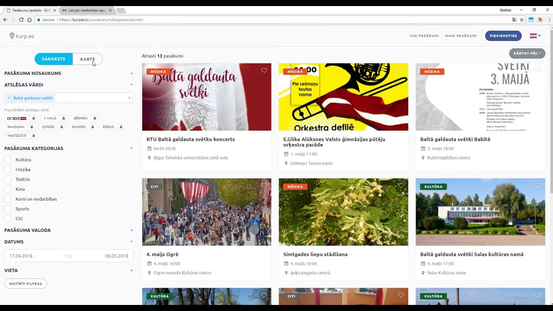Click Ogres novada Kultūras centrs location

coord(182,273)
